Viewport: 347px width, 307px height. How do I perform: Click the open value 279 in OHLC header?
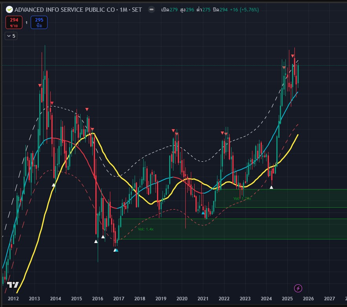[173, 10]
